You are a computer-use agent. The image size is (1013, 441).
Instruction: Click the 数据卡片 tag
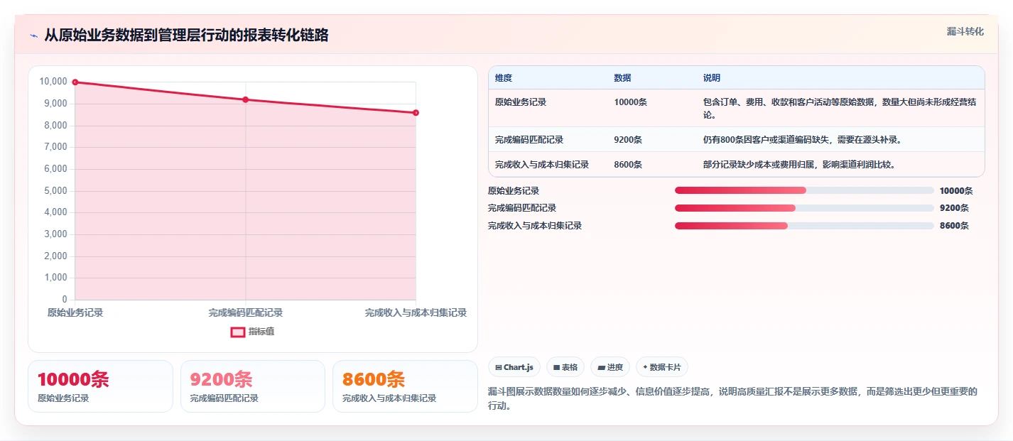pos(662,367)
